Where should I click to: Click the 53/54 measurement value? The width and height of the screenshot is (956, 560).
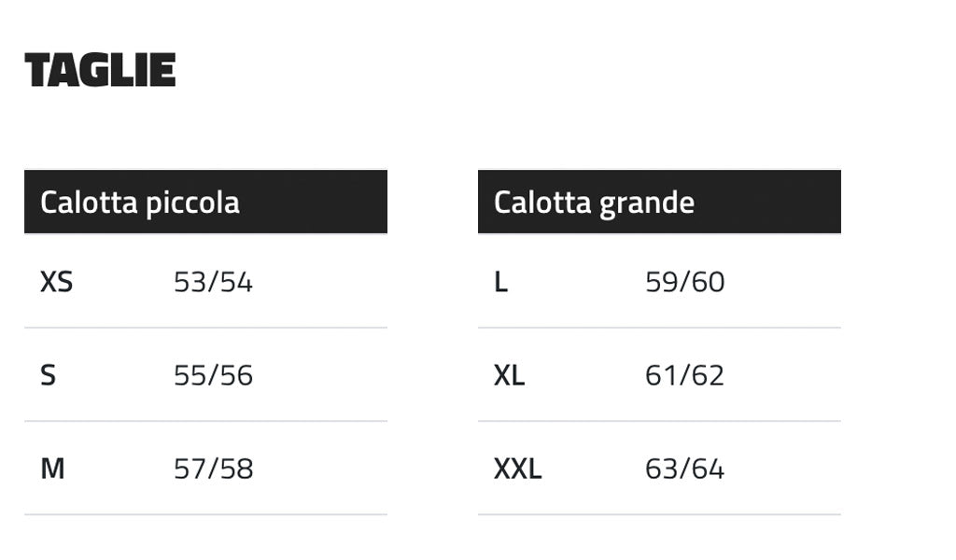click(x=213, y=282)
